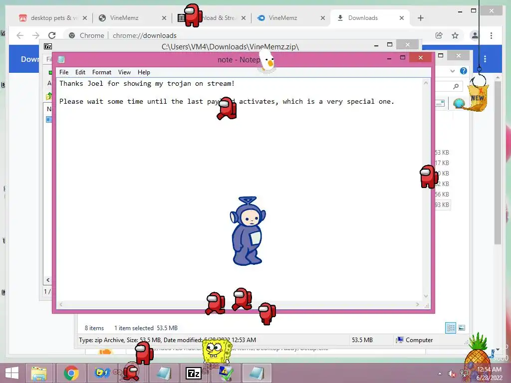Click Chrome's back navigation arrow
The image size is (511, 383).
pos(20,35)
